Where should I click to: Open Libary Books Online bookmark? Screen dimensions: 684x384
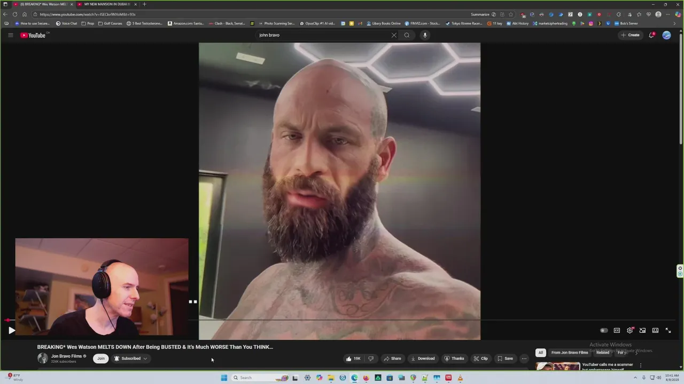(383, 23)
